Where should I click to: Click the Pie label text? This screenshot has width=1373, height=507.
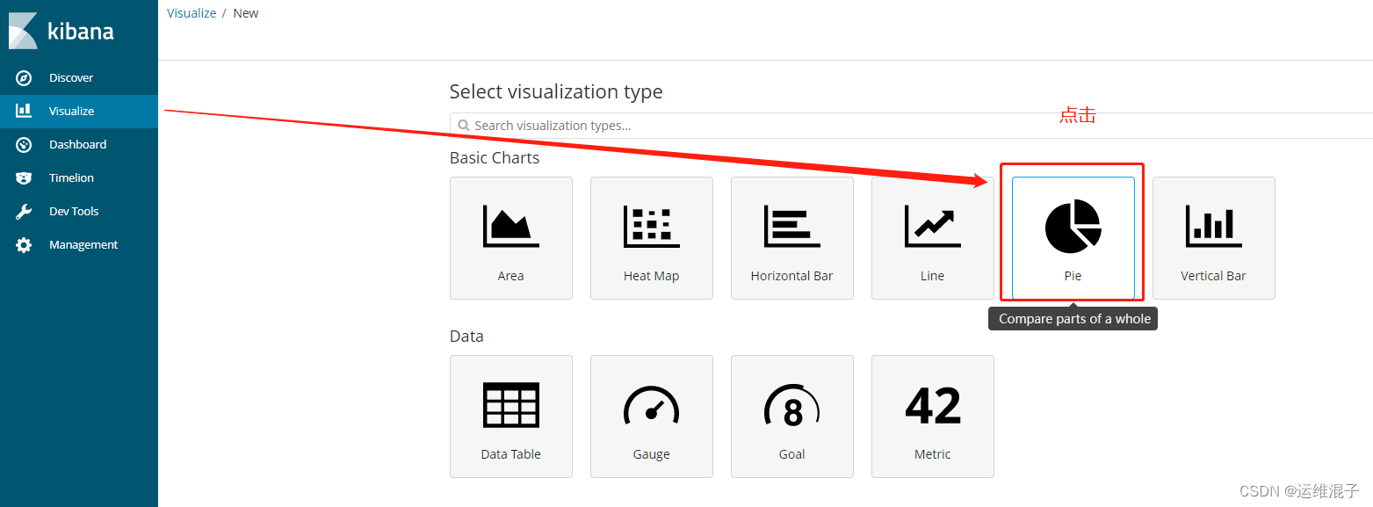click(x=1073, y=276)
